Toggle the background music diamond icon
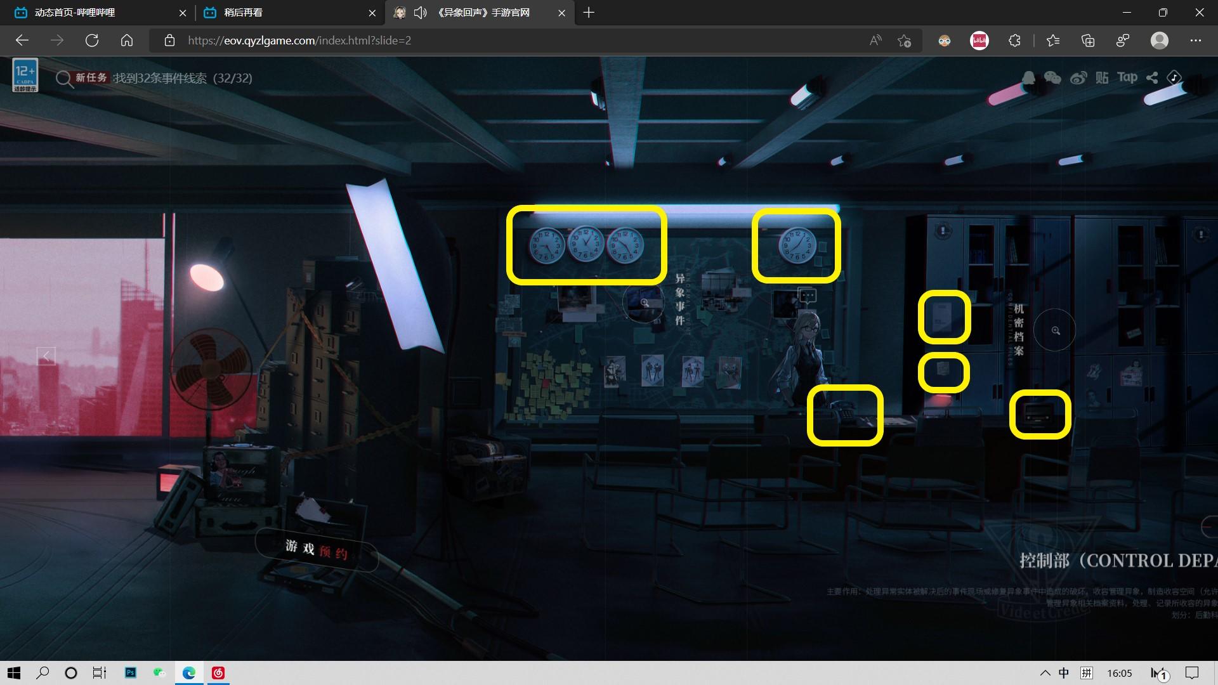Viewport: 1218px width, 685px height. tap(1174, 77)
